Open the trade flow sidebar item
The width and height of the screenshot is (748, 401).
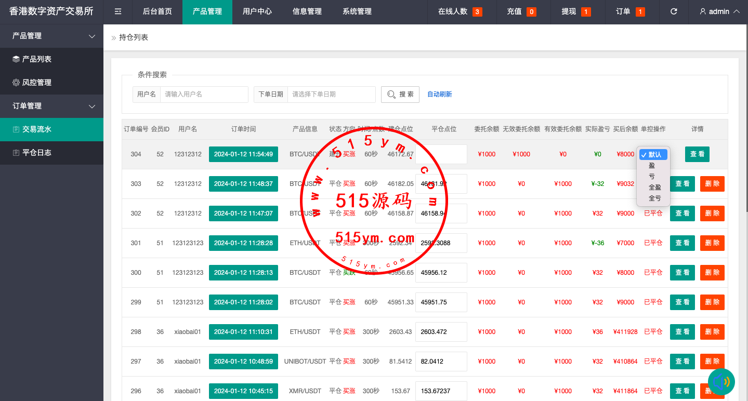(36, 129)
